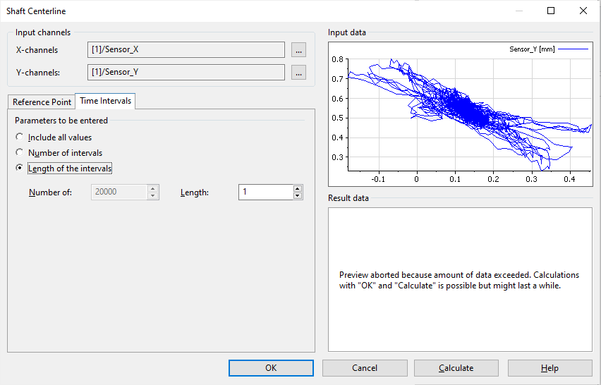The width and height of the screenshot is (601, 385).
Task: Choose 'Number of intervals' radio option
Action: pos(20,153)
